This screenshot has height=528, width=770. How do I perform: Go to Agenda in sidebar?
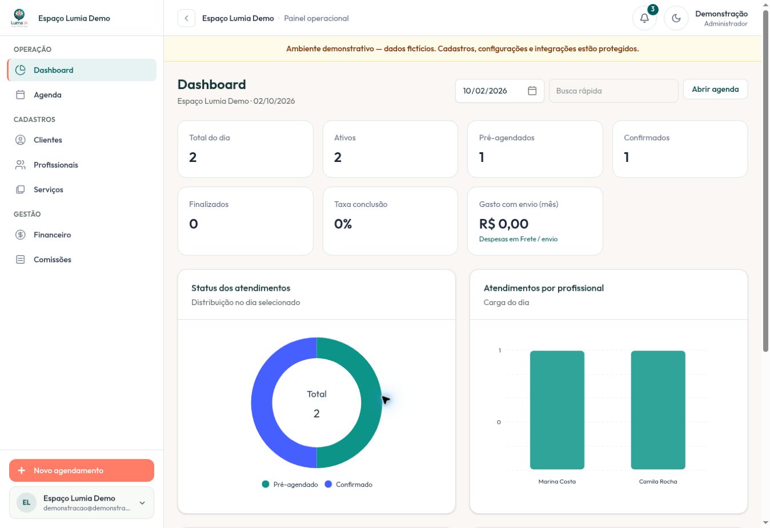[x=82, y=95]
